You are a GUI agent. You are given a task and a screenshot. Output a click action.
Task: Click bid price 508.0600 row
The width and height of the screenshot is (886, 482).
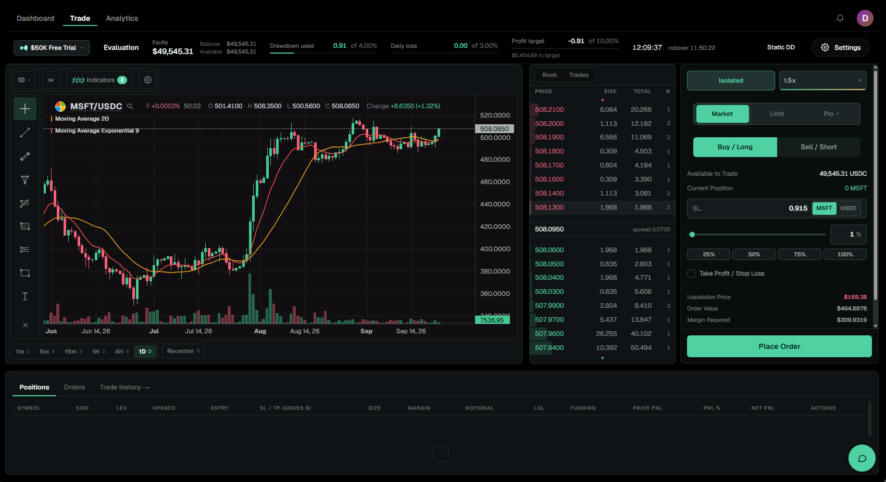[603, 250]
